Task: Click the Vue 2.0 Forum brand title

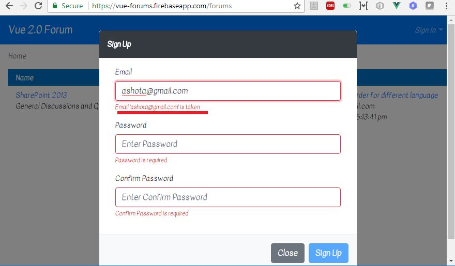Action: click(x=40, y=29)
